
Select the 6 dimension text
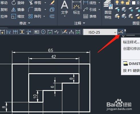pyautogui.click(x=52, y=87)
